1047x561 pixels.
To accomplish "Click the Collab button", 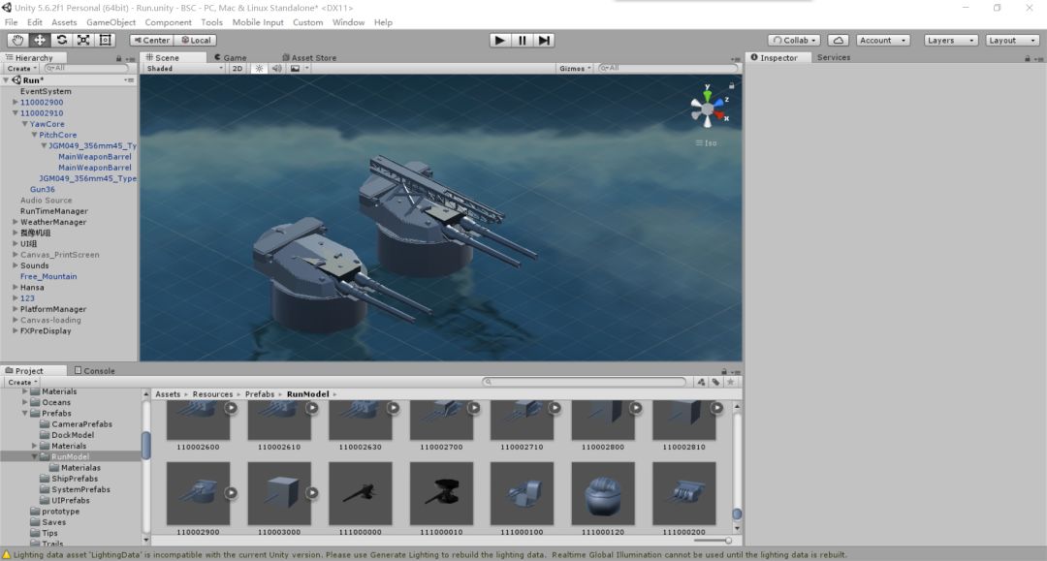I will pos(794,40).
